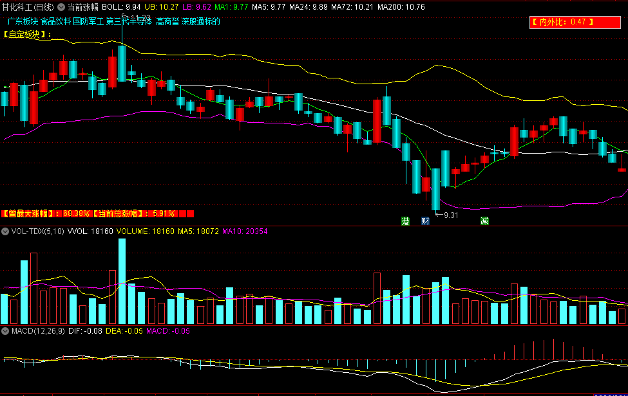Click the MA200: 10.76 value
Viewport: 628px width, 396px height.
click(401, 7)
